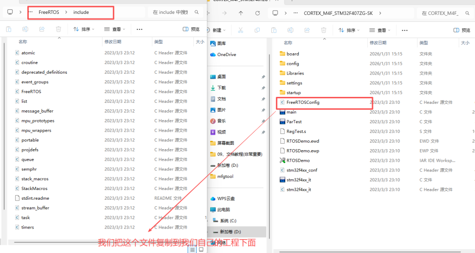Click the share icon in the right window toolbar

click(x=306, y=30)
